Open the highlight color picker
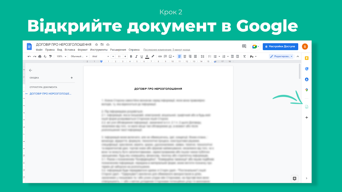Image resolution: width=342 pixels, height=192 pixels. coord(153,57)
